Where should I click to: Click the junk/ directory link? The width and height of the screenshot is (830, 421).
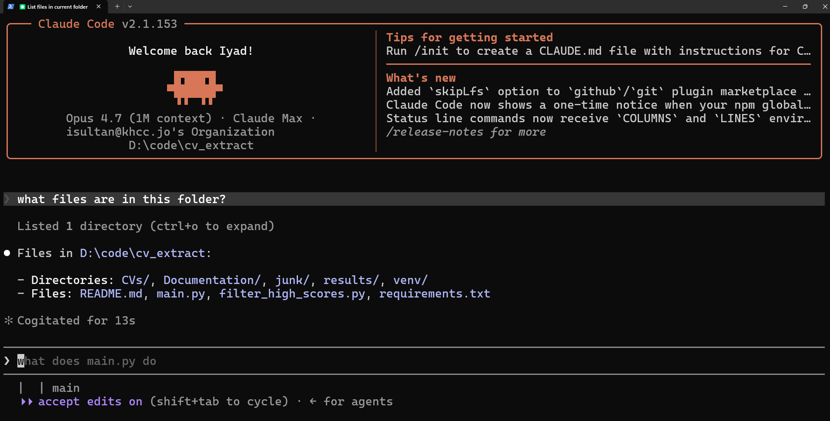292,280
